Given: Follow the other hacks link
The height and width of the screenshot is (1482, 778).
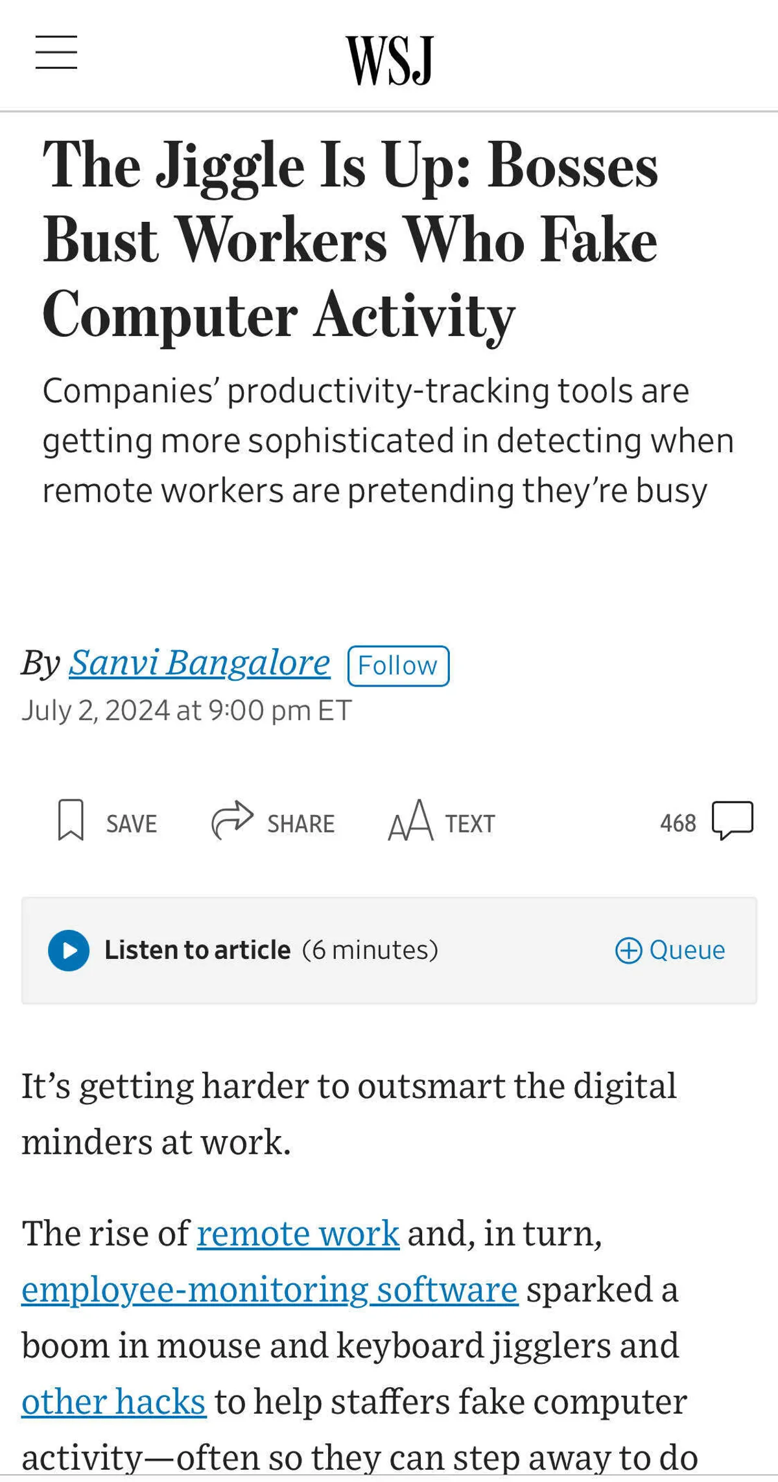Looking at the screenshot, I should click(x=113, y=1402).
